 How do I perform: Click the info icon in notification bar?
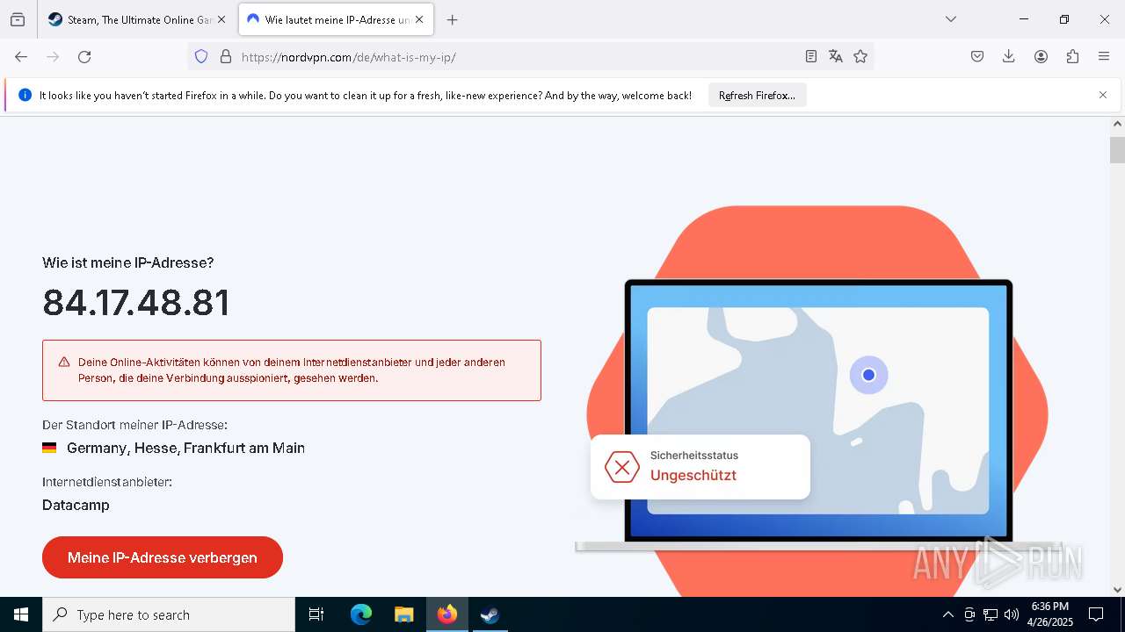25,95
